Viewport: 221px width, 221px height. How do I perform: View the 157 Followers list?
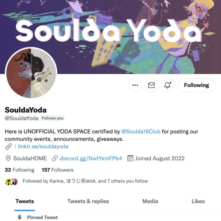(x=58, y=170)
